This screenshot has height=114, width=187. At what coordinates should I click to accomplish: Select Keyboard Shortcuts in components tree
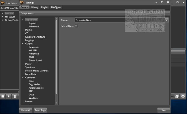click(x=35, y=37)
